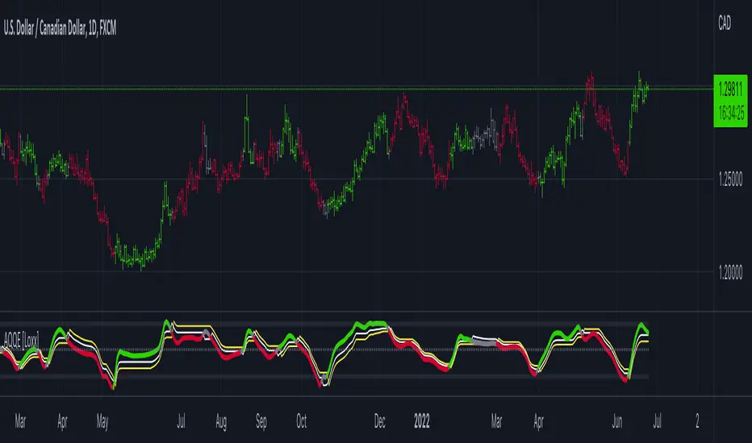The image size is (752, 443).
Task: Click the countdown timer 16:34:25
Action: click(x=731, y=113)
